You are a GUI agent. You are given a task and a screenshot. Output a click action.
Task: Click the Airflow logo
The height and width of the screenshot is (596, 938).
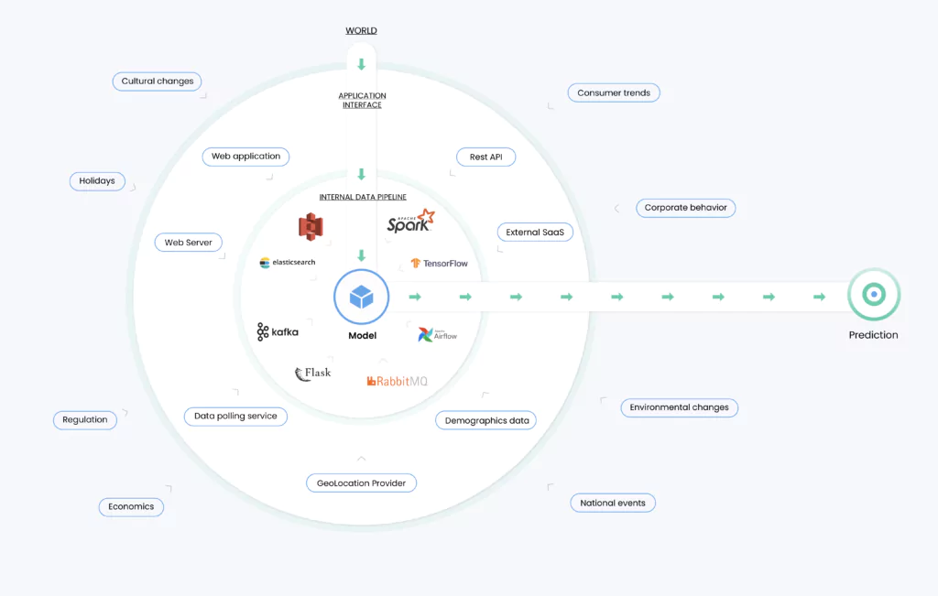point(437,335)
